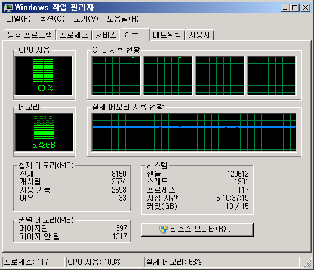The height and width of the screenshot is (270, 314).
Task: Open the 보기(V) menu
Action: [86, 19]
